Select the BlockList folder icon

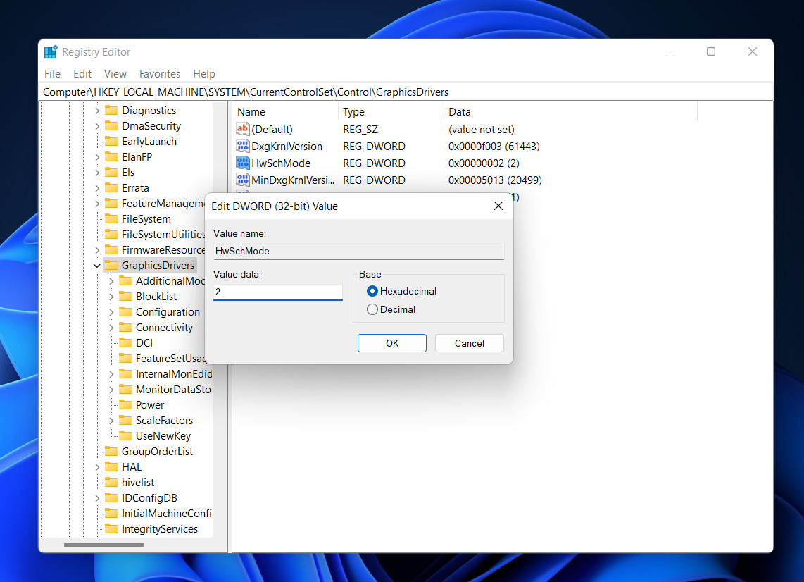pos(126,296)
